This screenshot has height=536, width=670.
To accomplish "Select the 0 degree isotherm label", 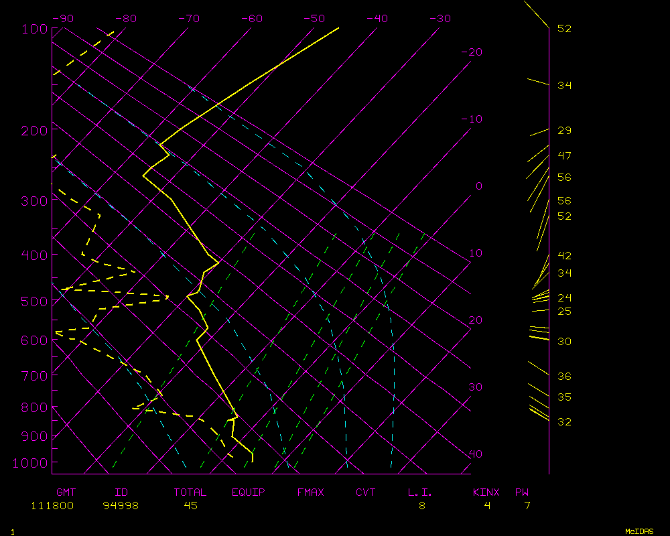I will (x=478, y=186).
